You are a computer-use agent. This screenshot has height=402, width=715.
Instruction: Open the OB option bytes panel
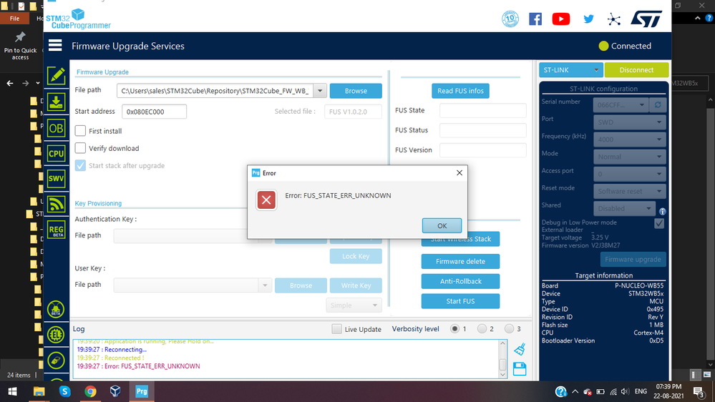pyautogui.click(x=56, y=128)
